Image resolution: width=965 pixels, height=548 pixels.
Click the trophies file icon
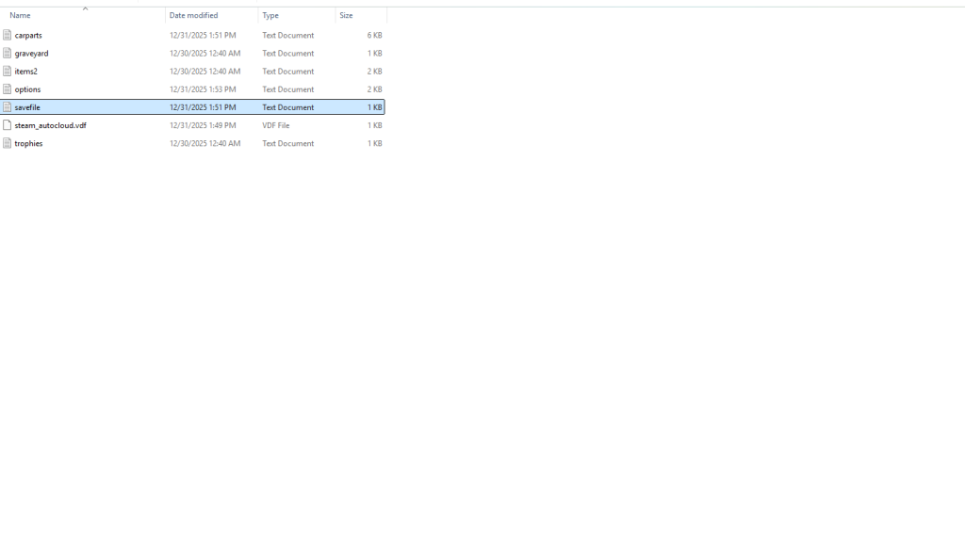pyautogui.click(x=8, y=143)
